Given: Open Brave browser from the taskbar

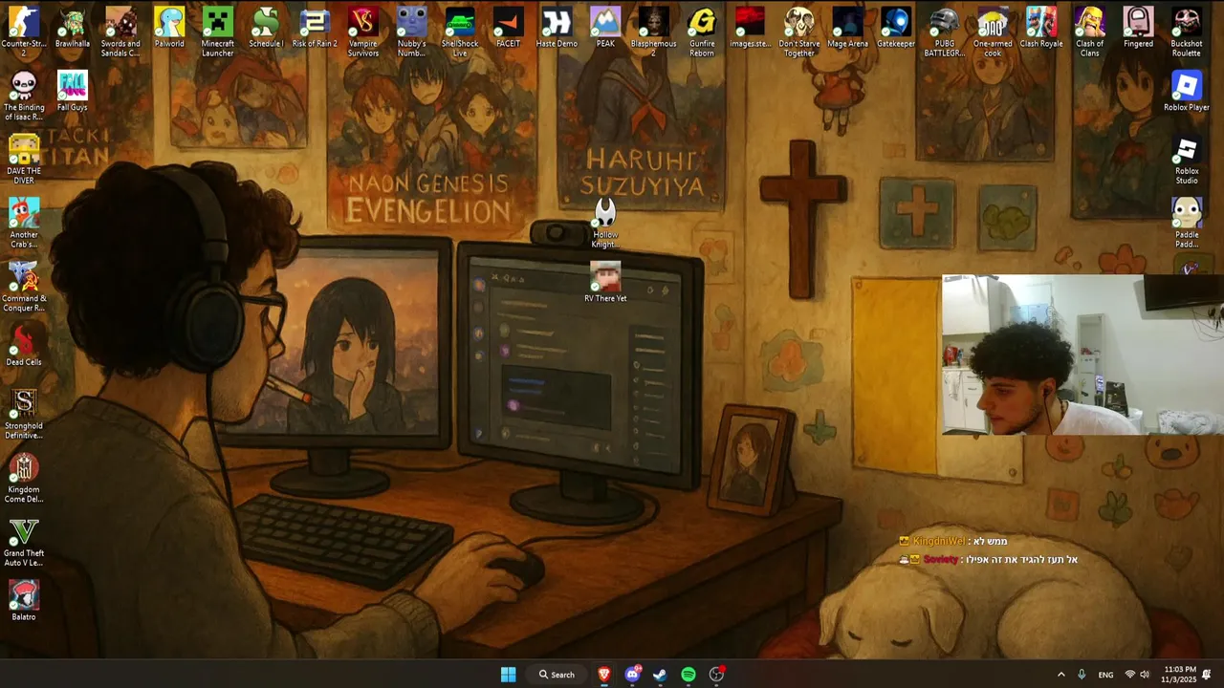Looking at the screenshot, I should (x=604, y=675).
